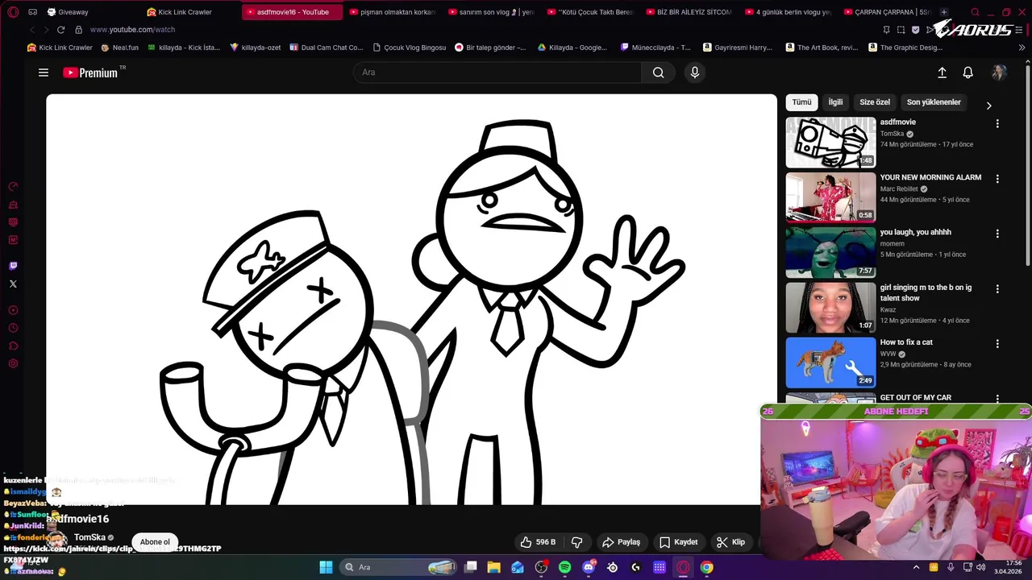Screen dimensions: 1032x580
Task: Open the Neal.fun bookmark
Action: tap(119, 48)
